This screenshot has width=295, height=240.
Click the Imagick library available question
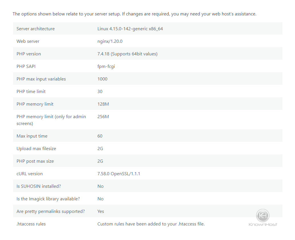coord(48,199)
